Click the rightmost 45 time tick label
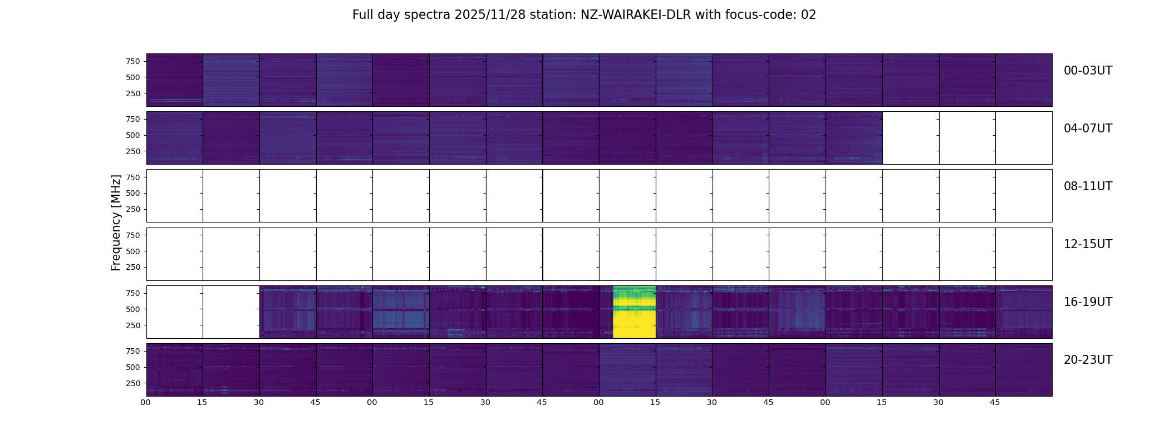 tap(995, 403)
